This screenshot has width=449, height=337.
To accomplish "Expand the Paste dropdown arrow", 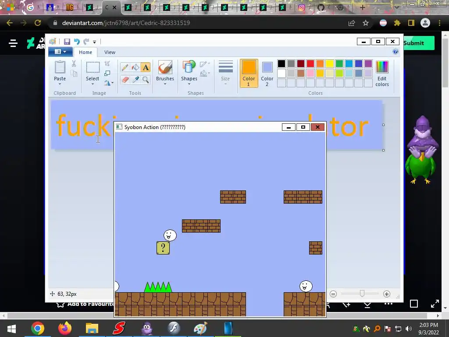I will pos(60,84).
